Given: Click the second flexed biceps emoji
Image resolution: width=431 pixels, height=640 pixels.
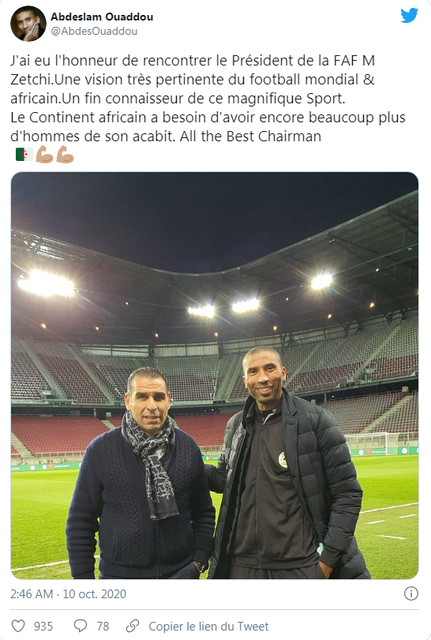Looking at the screenshot, I should pyautogui.click(x=65, y=155).
